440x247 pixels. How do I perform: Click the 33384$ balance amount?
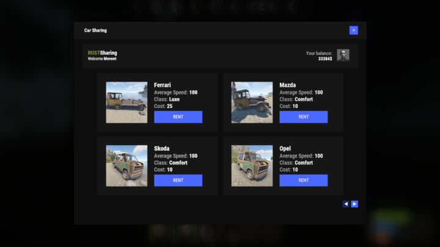[x=325, y=59]
